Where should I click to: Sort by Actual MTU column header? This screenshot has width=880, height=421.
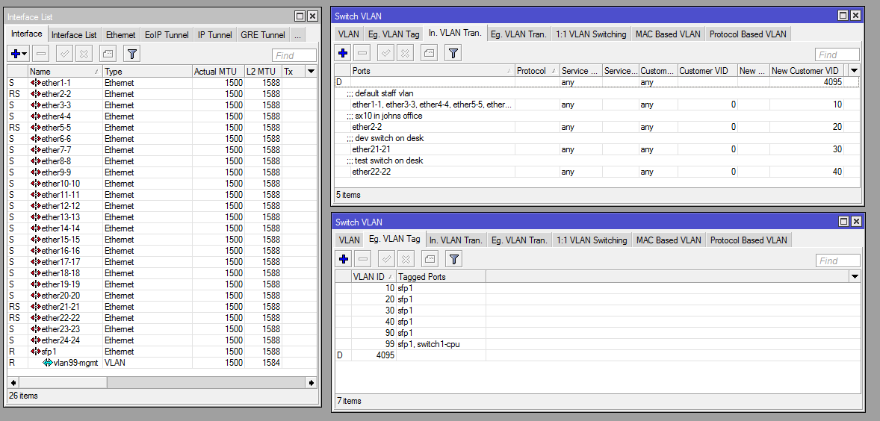217,71
